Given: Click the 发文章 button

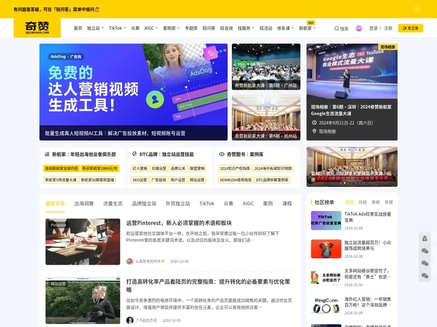Looking at the screenshot, I should pyautogui.click(x=410, y=28).
